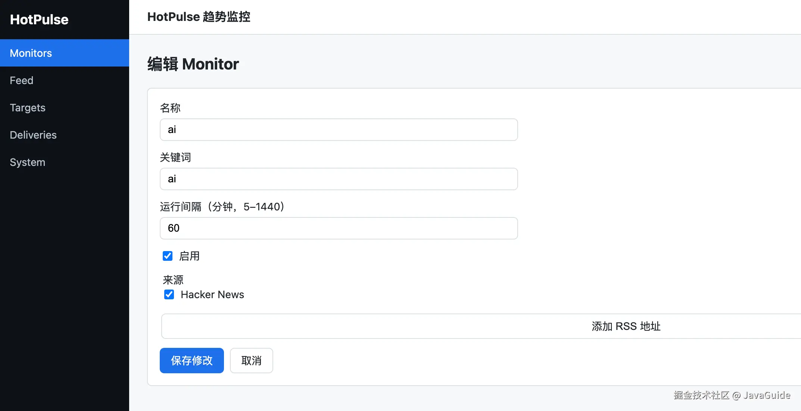Click the 编辑 Monitor heading
The image size is (801, 411).
tap(193, 64)
